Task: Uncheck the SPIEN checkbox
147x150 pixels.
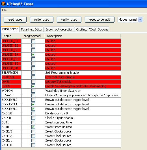Action: point(33,86)
